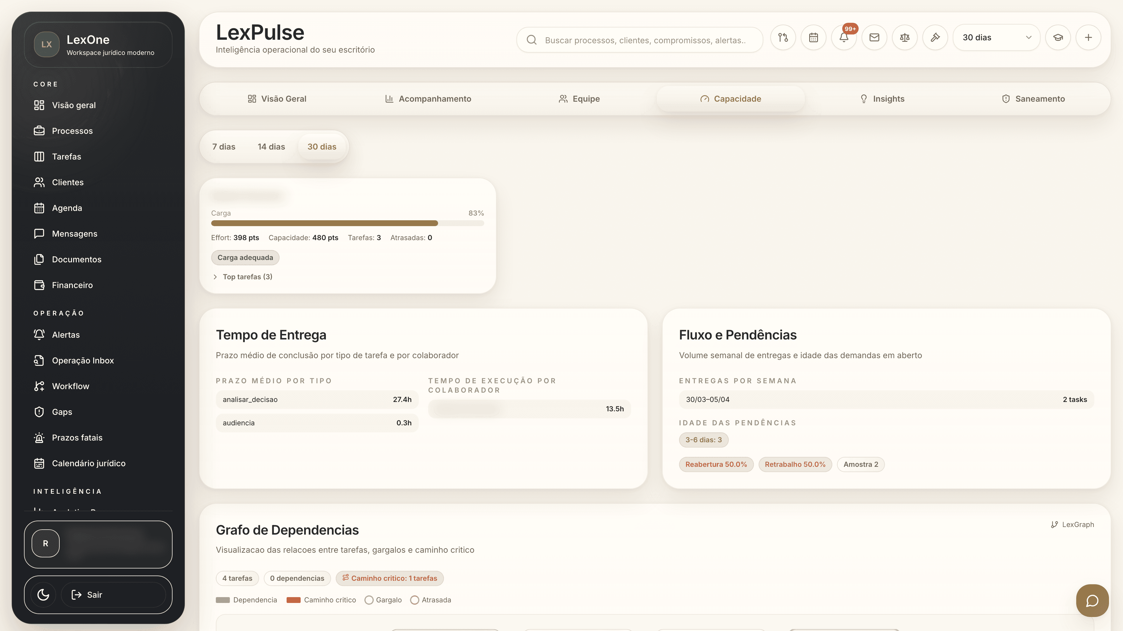Toggle dark mode moon button
Viewport: 1123px width, 631px height.
(43, 594)
